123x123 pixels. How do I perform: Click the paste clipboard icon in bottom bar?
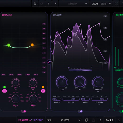pos(94,120)
